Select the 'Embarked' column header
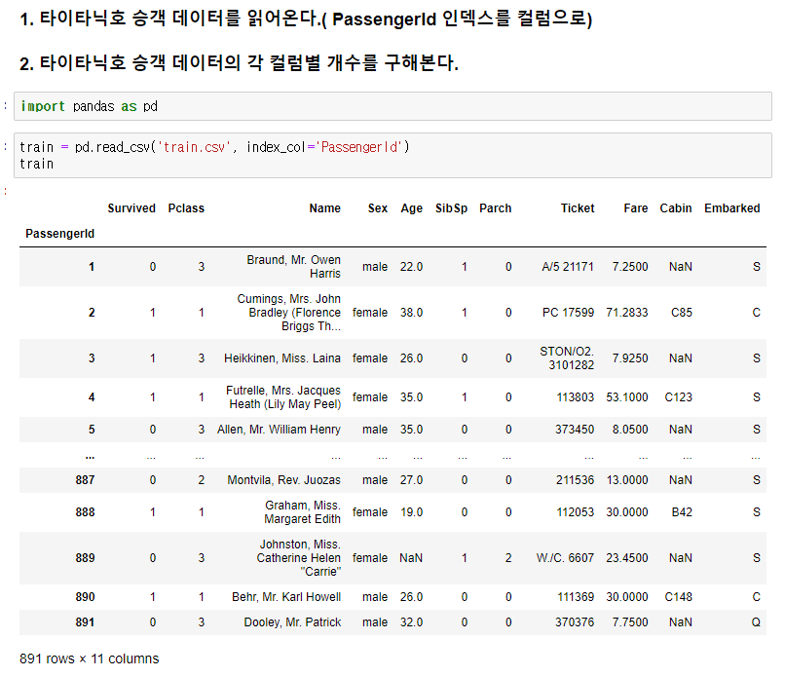The image size is (785, 677). (732, 208)
